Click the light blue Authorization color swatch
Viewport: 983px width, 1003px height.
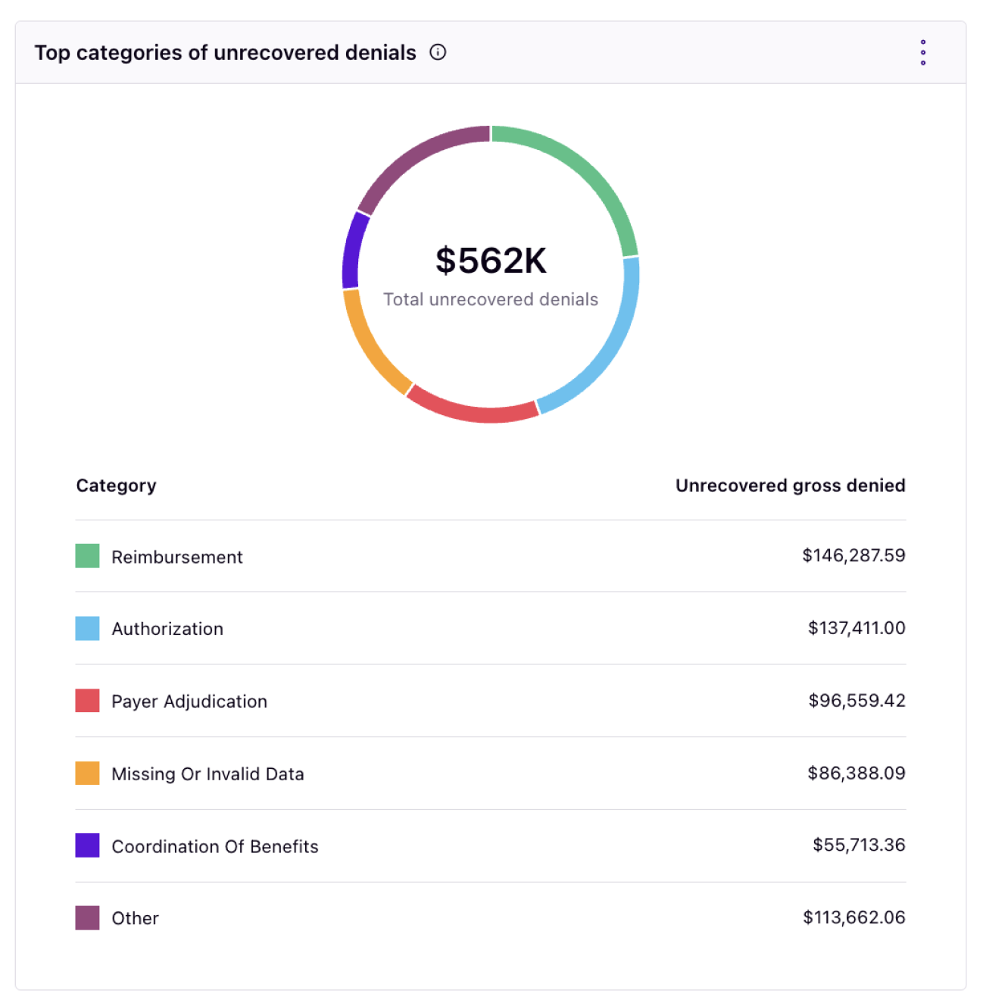click(x=87, y=628)
